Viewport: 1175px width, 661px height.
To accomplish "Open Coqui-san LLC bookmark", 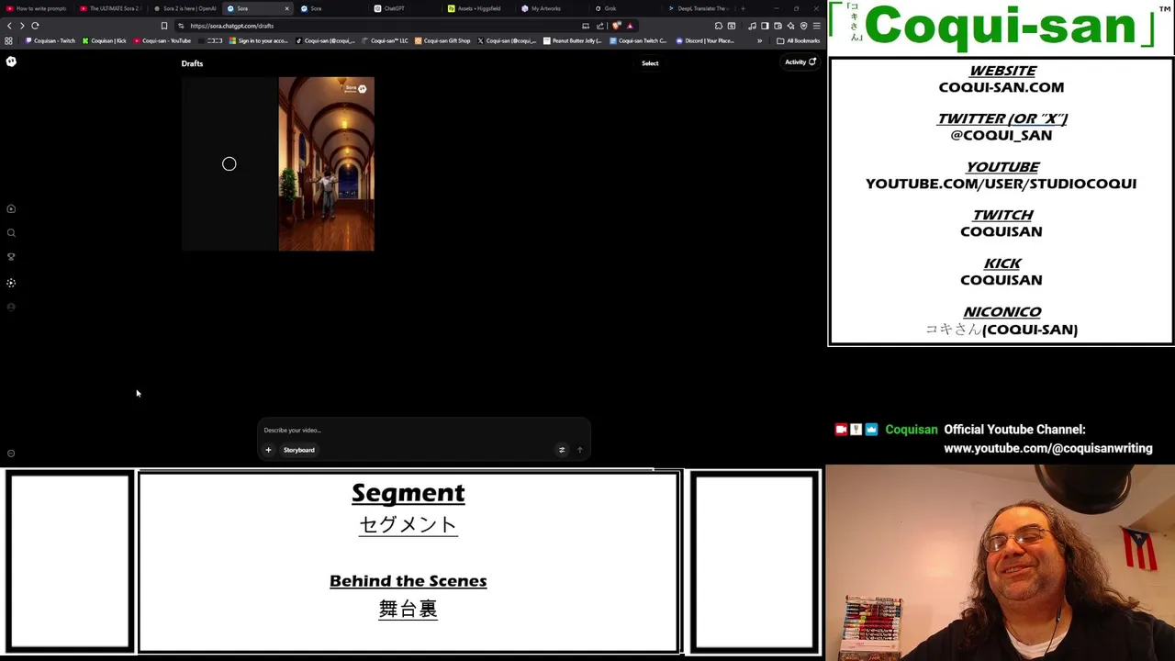I will click(386, 40).
